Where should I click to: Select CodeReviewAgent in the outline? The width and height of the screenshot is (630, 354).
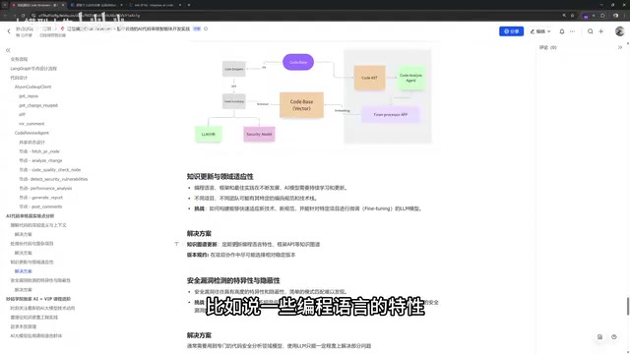click(x=31, y=133)
